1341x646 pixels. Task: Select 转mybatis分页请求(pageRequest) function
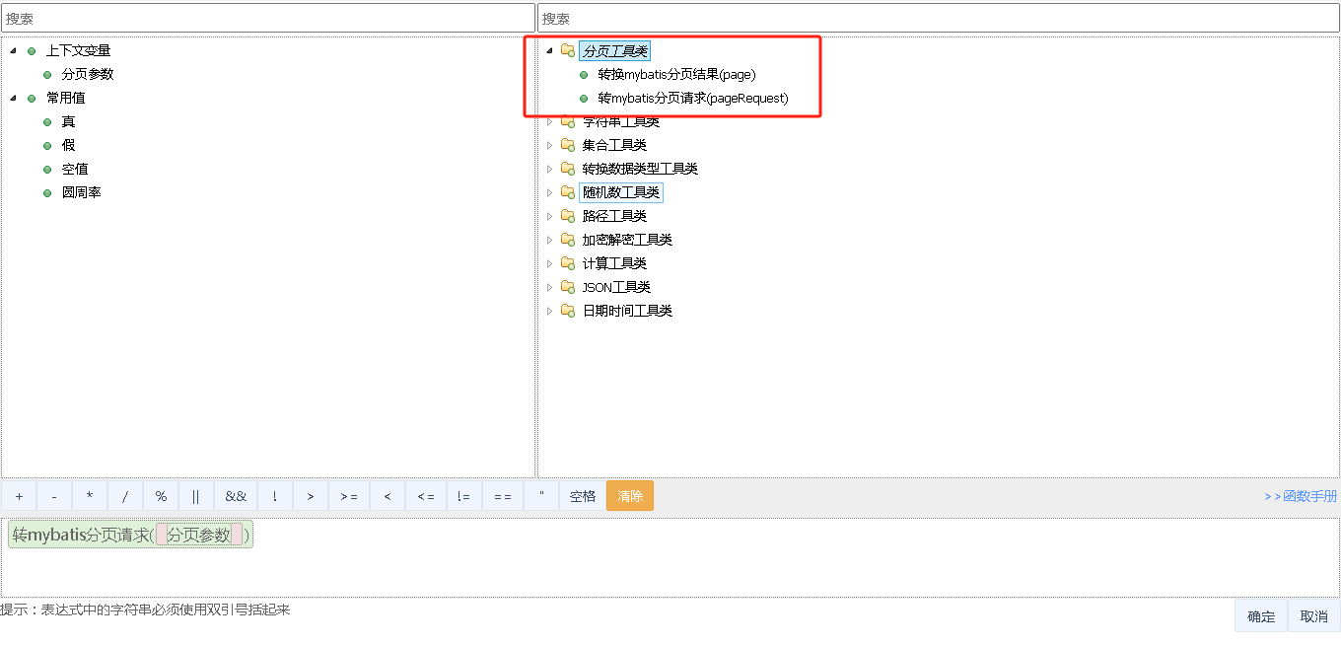(692, 98)
